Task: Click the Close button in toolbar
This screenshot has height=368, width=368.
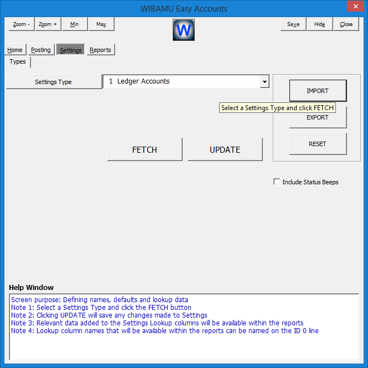Action: (346, 24)
